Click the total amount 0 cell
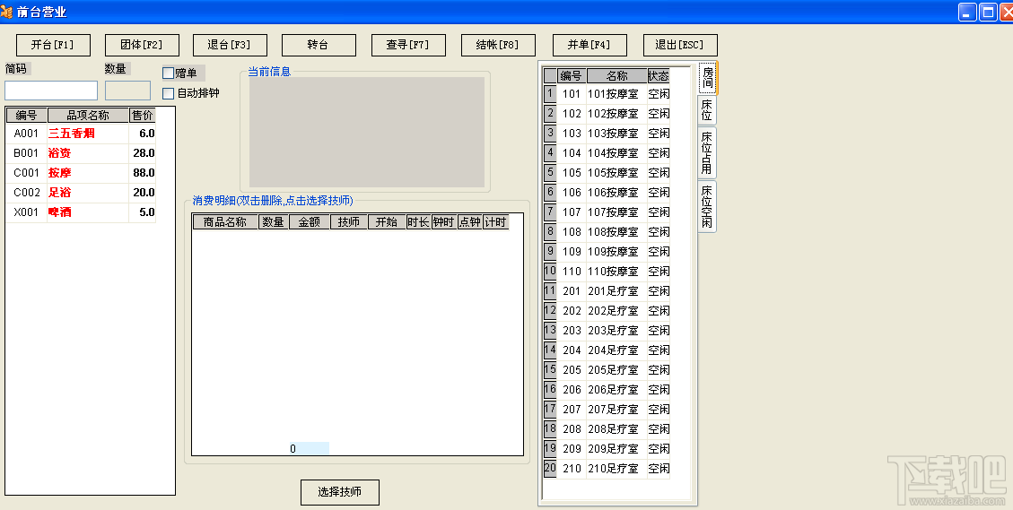Viewport: 1013px width, 510px height. point(310,449)
